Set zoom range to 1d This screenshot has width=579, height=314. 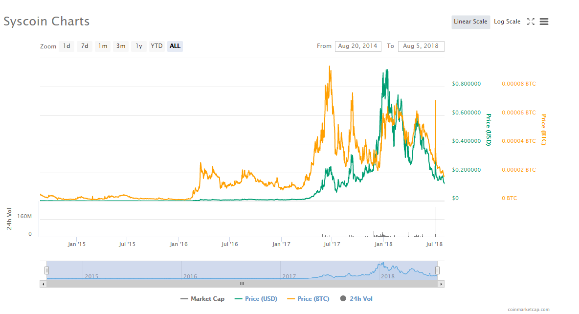click(x=67, y=46)
